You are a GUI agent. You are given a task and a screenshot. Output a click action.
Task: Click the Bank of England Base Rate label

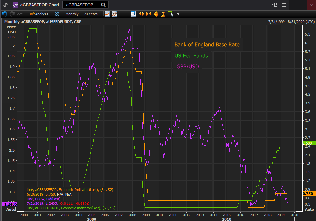click(207, 45)
